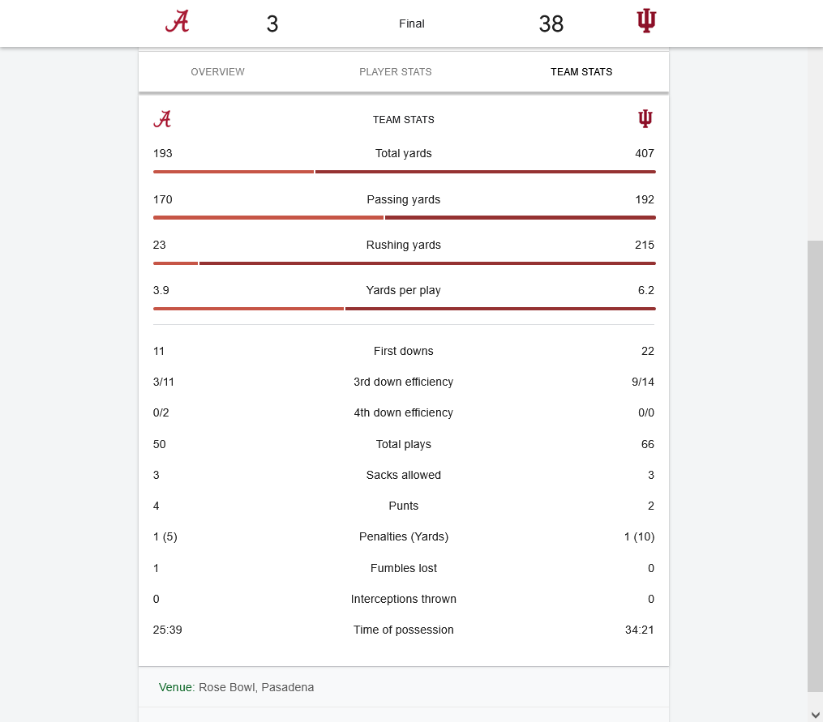This screenshot has height=722, width=823.
Task: Click Rose Bowl, Pasadena venue text
Action: pos(256,687)
